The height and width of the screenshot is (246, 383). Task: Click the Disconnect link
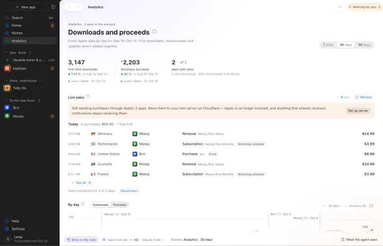coord(130,191)
